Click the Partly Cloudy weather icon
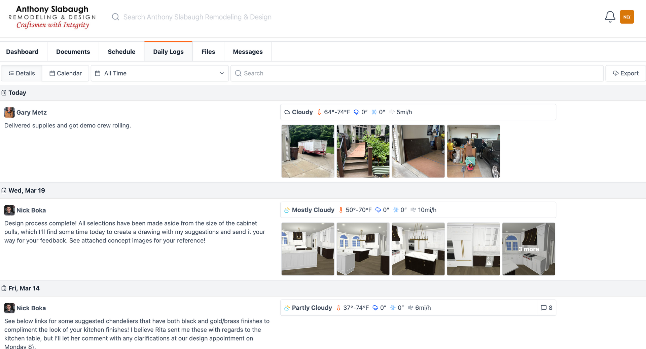 (x=287, y=308)
